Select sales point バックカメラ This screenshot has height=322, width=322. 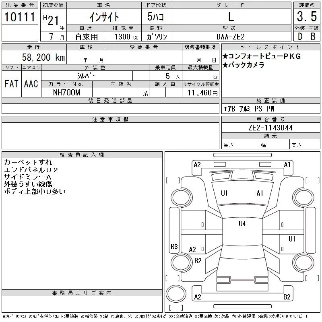244,65
